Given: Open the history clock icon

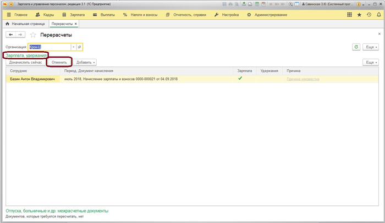Looking at the screenshot, I should (369, 15).
